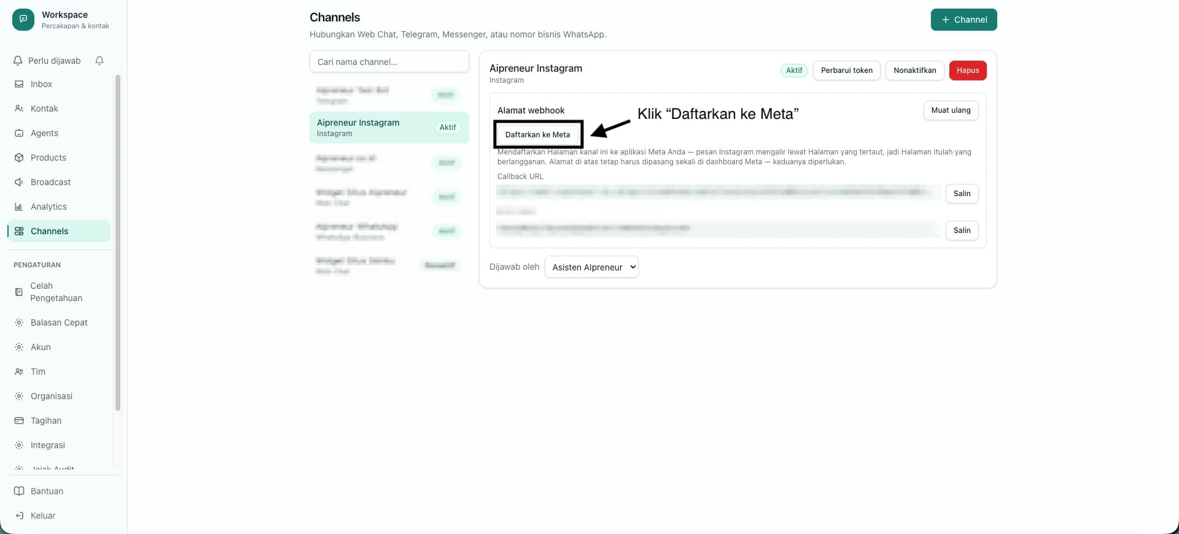Click the Broadcast megaphone icon

(19, 182)
